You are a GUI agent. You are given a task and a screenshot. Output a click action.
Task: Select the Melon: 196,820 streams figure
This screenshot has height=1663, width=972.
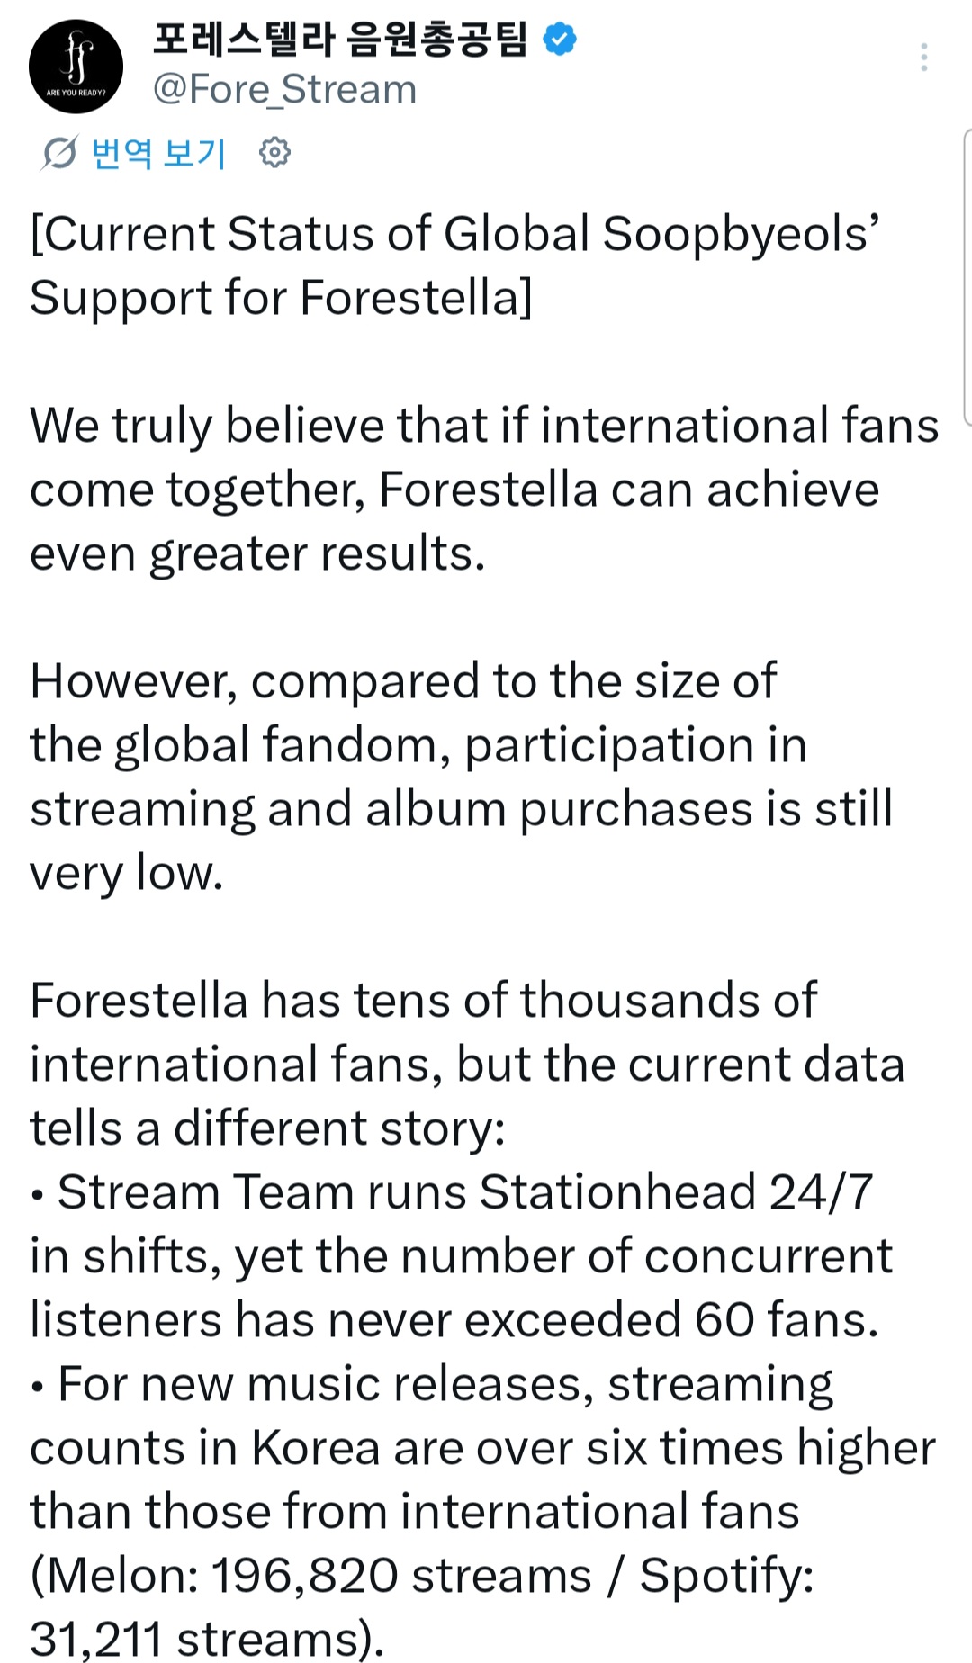318,1576
